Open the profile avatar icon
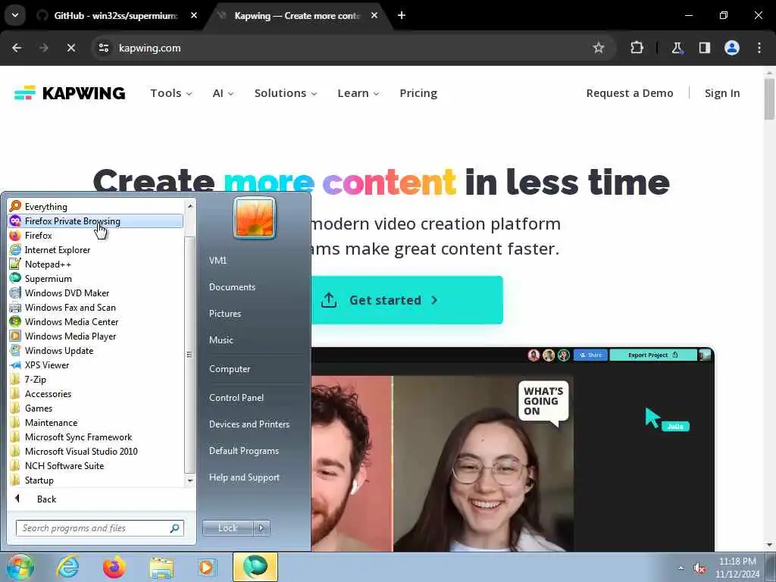 pyautogui.click(x=731, y=48)
